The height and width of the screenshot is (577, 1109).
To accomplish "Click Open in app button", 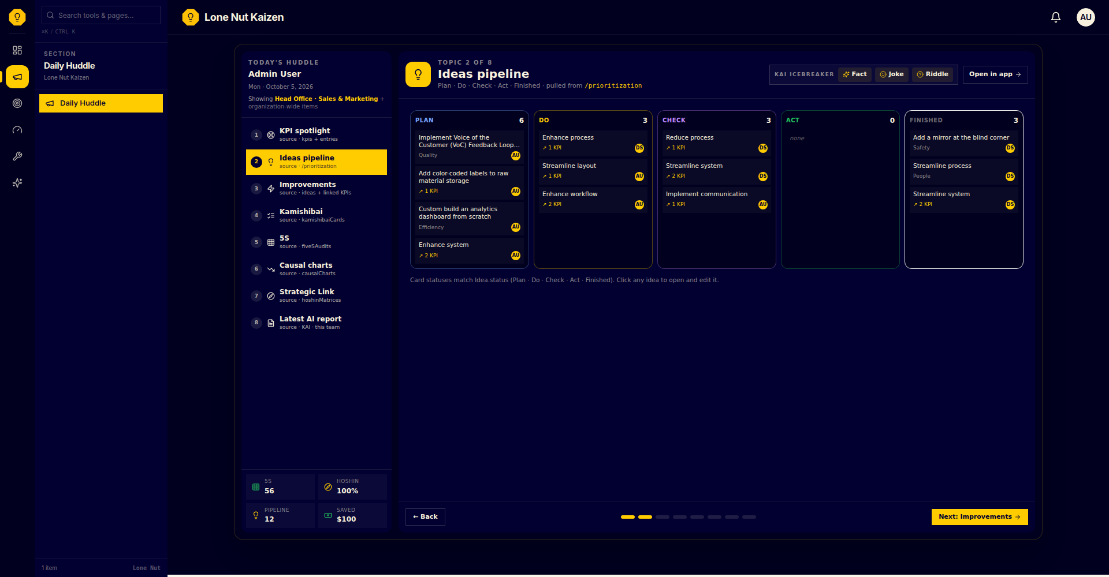I will [x=995, y=74].
